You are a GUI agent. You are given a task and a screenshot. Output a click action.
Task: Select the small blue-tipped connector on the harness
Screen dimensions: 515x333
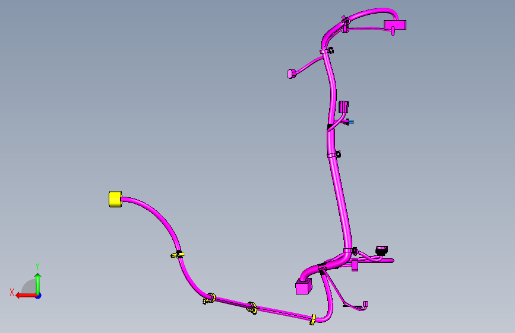coord(350,122)
